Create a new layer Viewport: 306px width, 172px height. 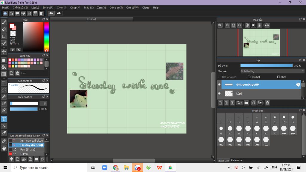(x=220, y=103)
